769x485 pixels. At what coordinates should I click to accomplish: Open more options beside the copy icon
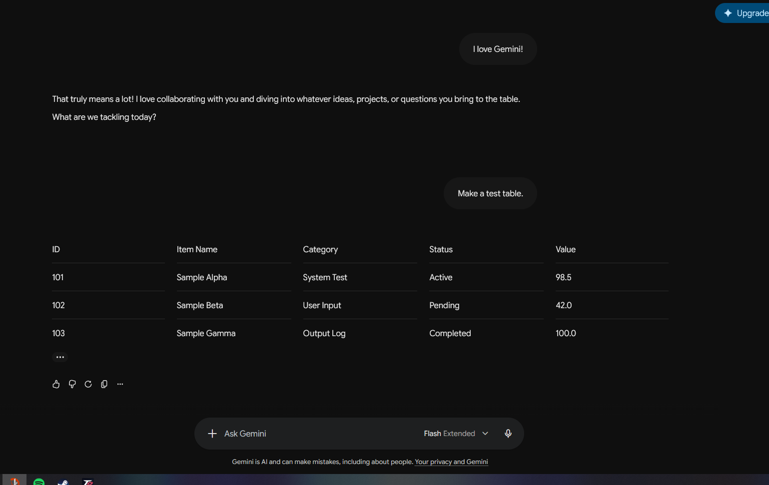click(120, 384)
